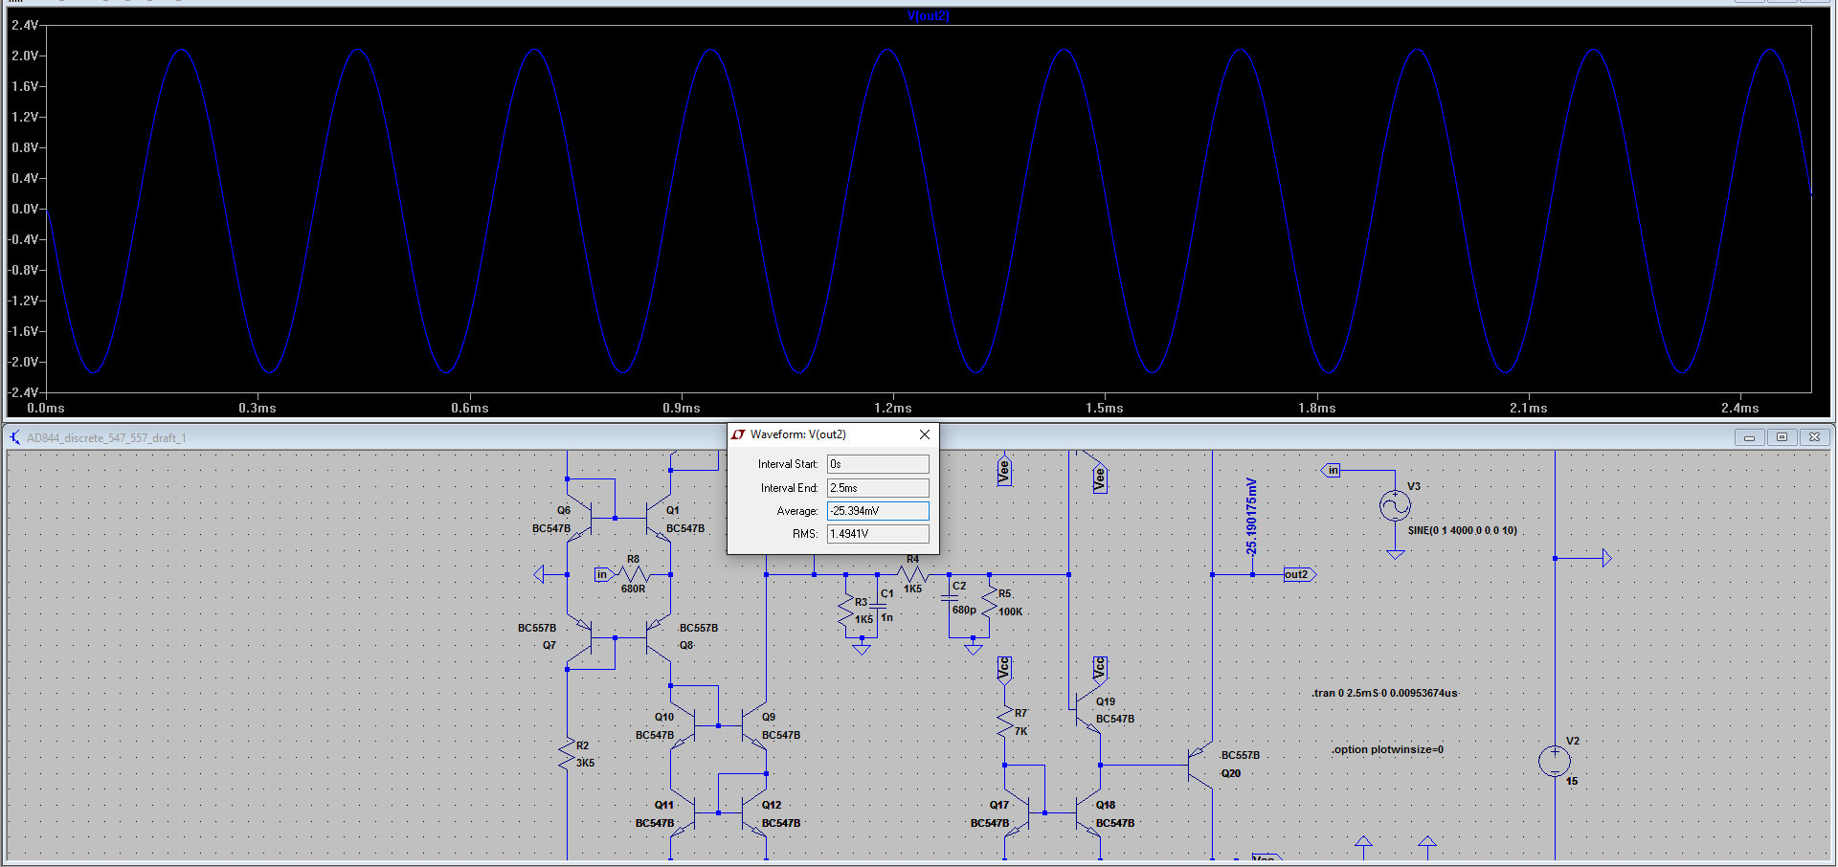The height and width of the screenshot is (867, 1838).
Task: Select the R3 1K5 resistor symbol
Action: tap(846, 611)
